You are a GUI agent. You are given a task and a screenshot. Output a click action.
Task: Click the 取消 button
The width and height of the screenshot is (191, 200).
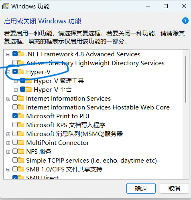point(174,188)
